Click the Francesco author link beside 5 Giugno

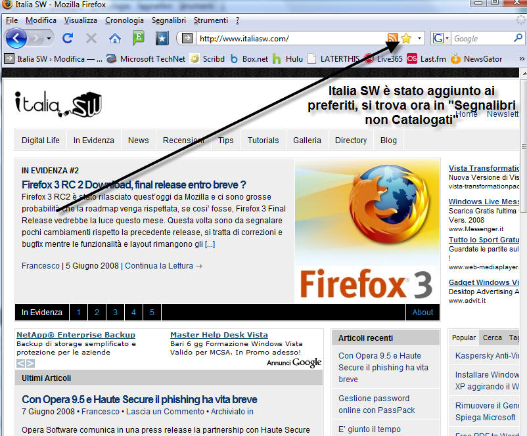(x=40, y=266)
